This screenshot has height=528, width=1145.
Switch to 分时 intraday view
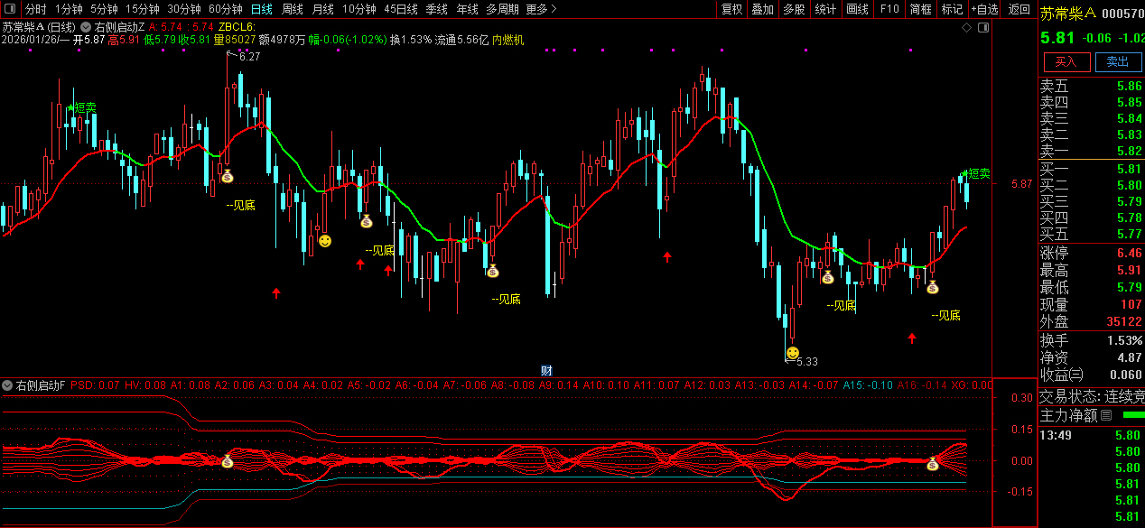point(36,9)
